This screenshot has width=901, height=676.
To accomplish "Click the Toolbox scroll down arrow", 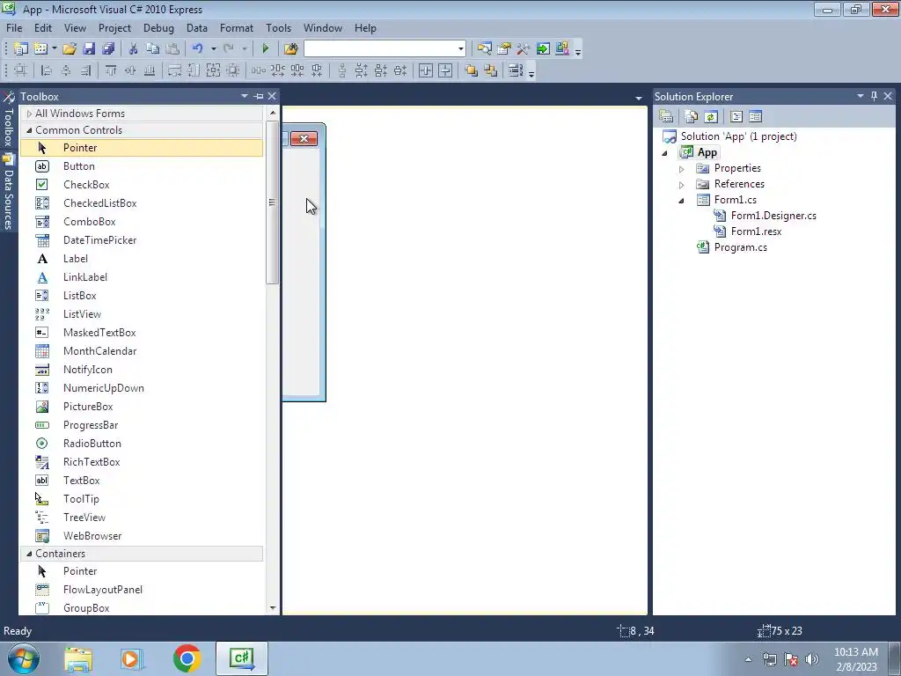I will coord(273,607).
